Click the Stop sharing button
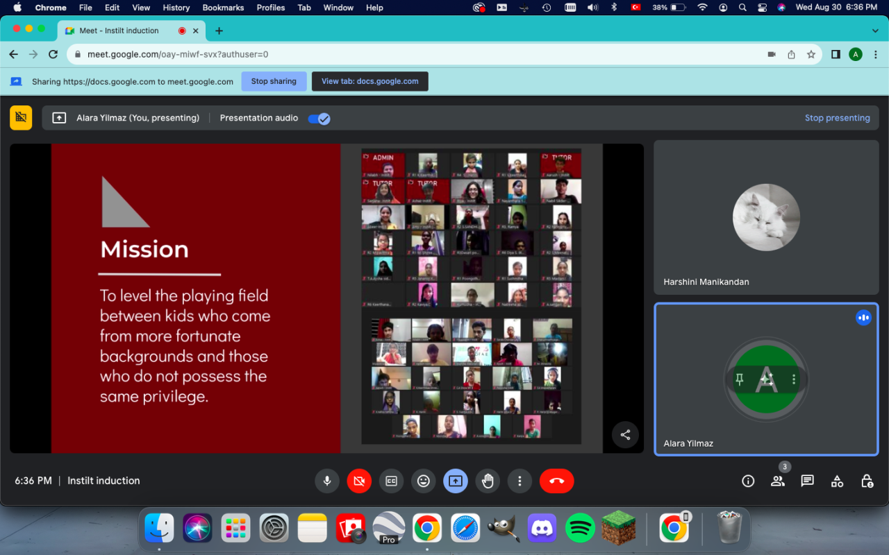 pyautogui.click(x=274, y=81)
